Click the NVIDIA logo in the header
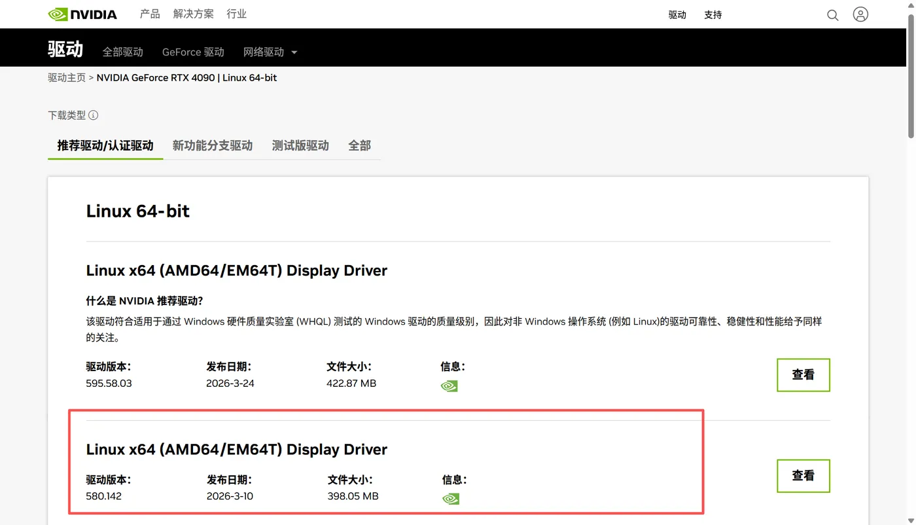This screenshot has width=916, height=525. click(82, 14)
